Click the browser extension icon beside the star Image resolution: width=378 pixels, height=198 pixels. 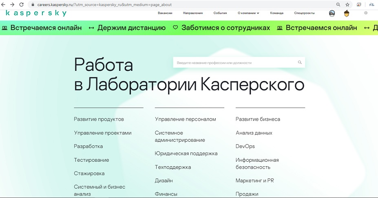359,4
